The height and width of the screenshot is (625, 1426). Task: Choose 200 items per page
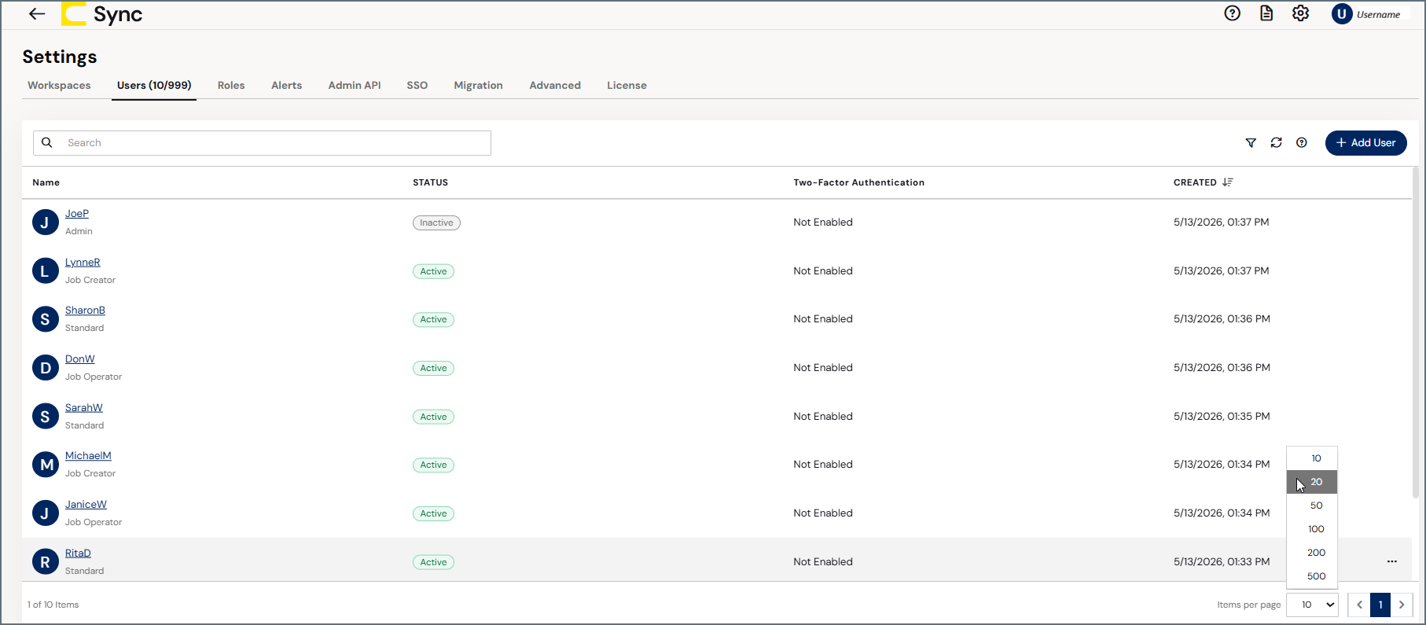[1312, 553]
